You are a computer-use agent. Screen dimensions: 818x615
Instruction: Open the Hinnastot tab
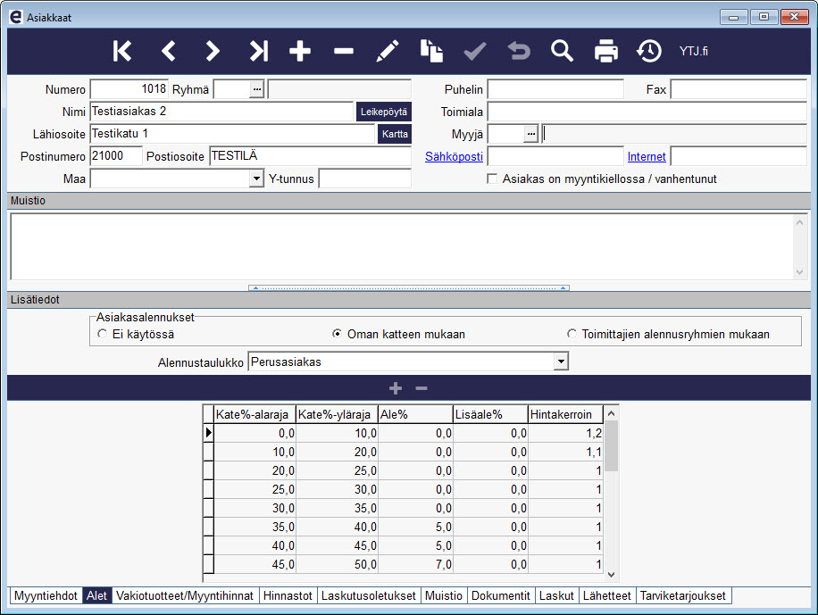[288, 595]
